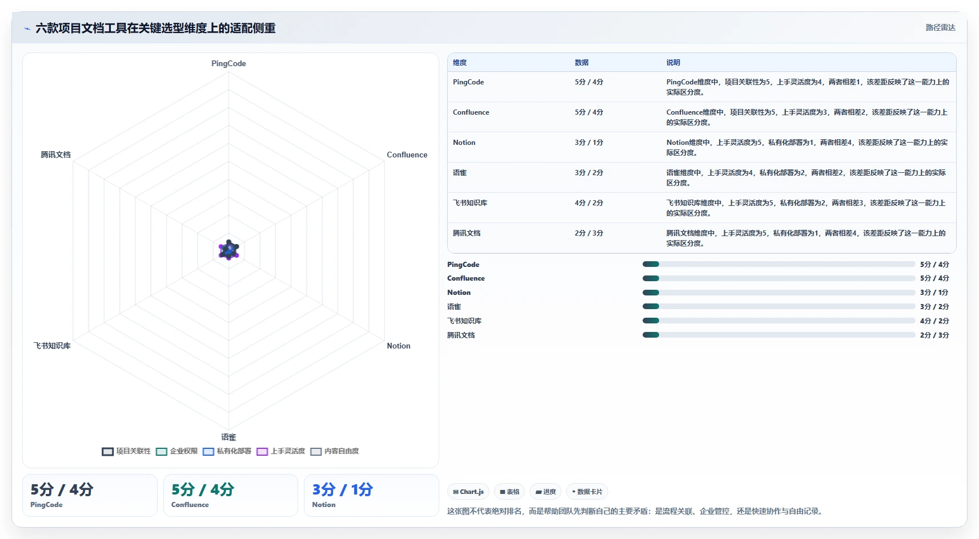This screenshot has height=539, width=979.
Task: Click the 语雀 axis label on the radar chart
Action: pos(228,437)
